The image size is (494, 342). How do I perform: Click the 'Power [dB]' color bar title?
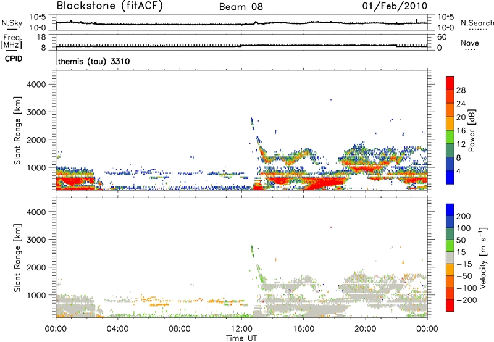(472, 130)
